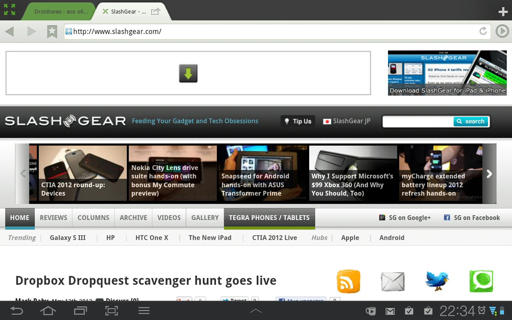Tap the battery icon in the status area
Image resolution: width=512 pixels, height=320 pixels.
[502, 311]
